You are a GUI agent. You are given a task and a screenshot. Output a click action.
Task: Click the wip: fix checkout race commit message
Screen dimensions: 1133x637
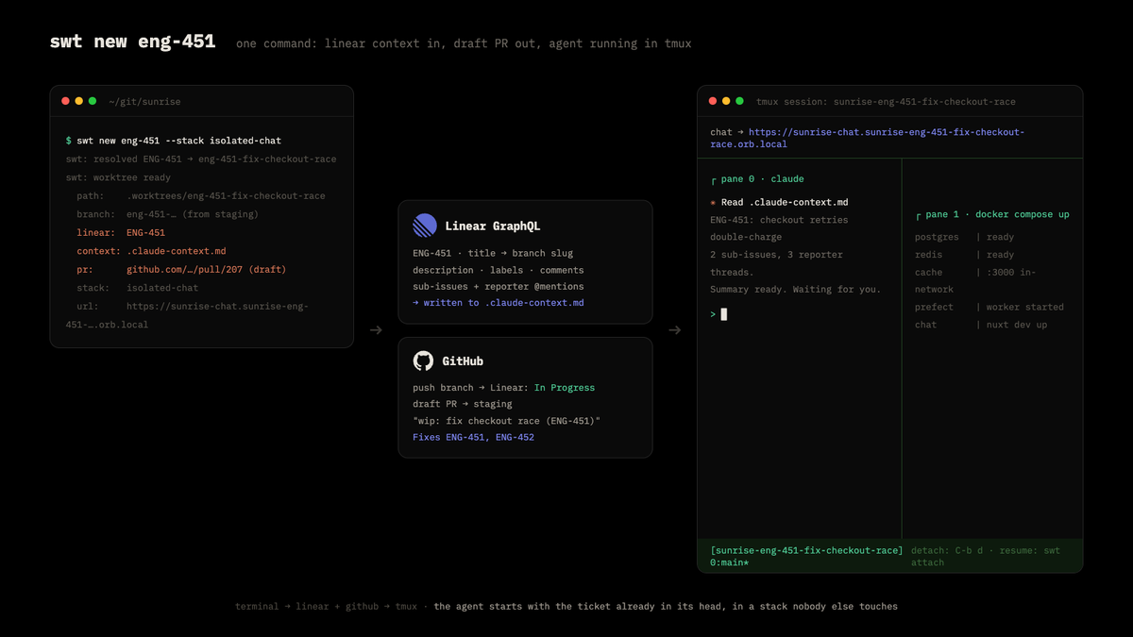[506, 421]
